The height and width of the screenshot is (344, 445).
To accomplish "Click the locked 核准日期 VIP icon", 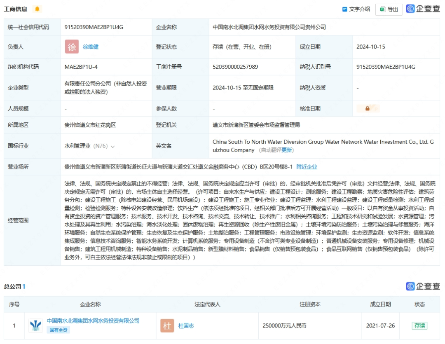I will click(368, 108).
